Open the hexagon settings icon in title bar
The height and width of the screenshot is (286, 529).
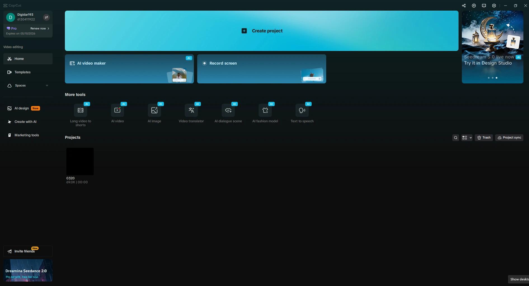click(x=494, y=6)
